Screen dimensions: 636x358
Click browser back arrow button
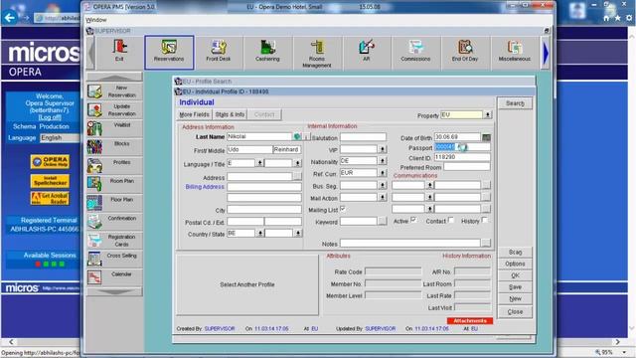[10, 18]
